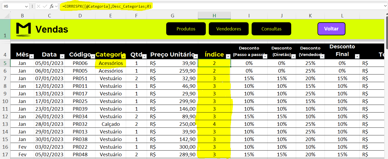Select column H header
Viewport: 388px width, 159px height.
(x=214, y=16)
